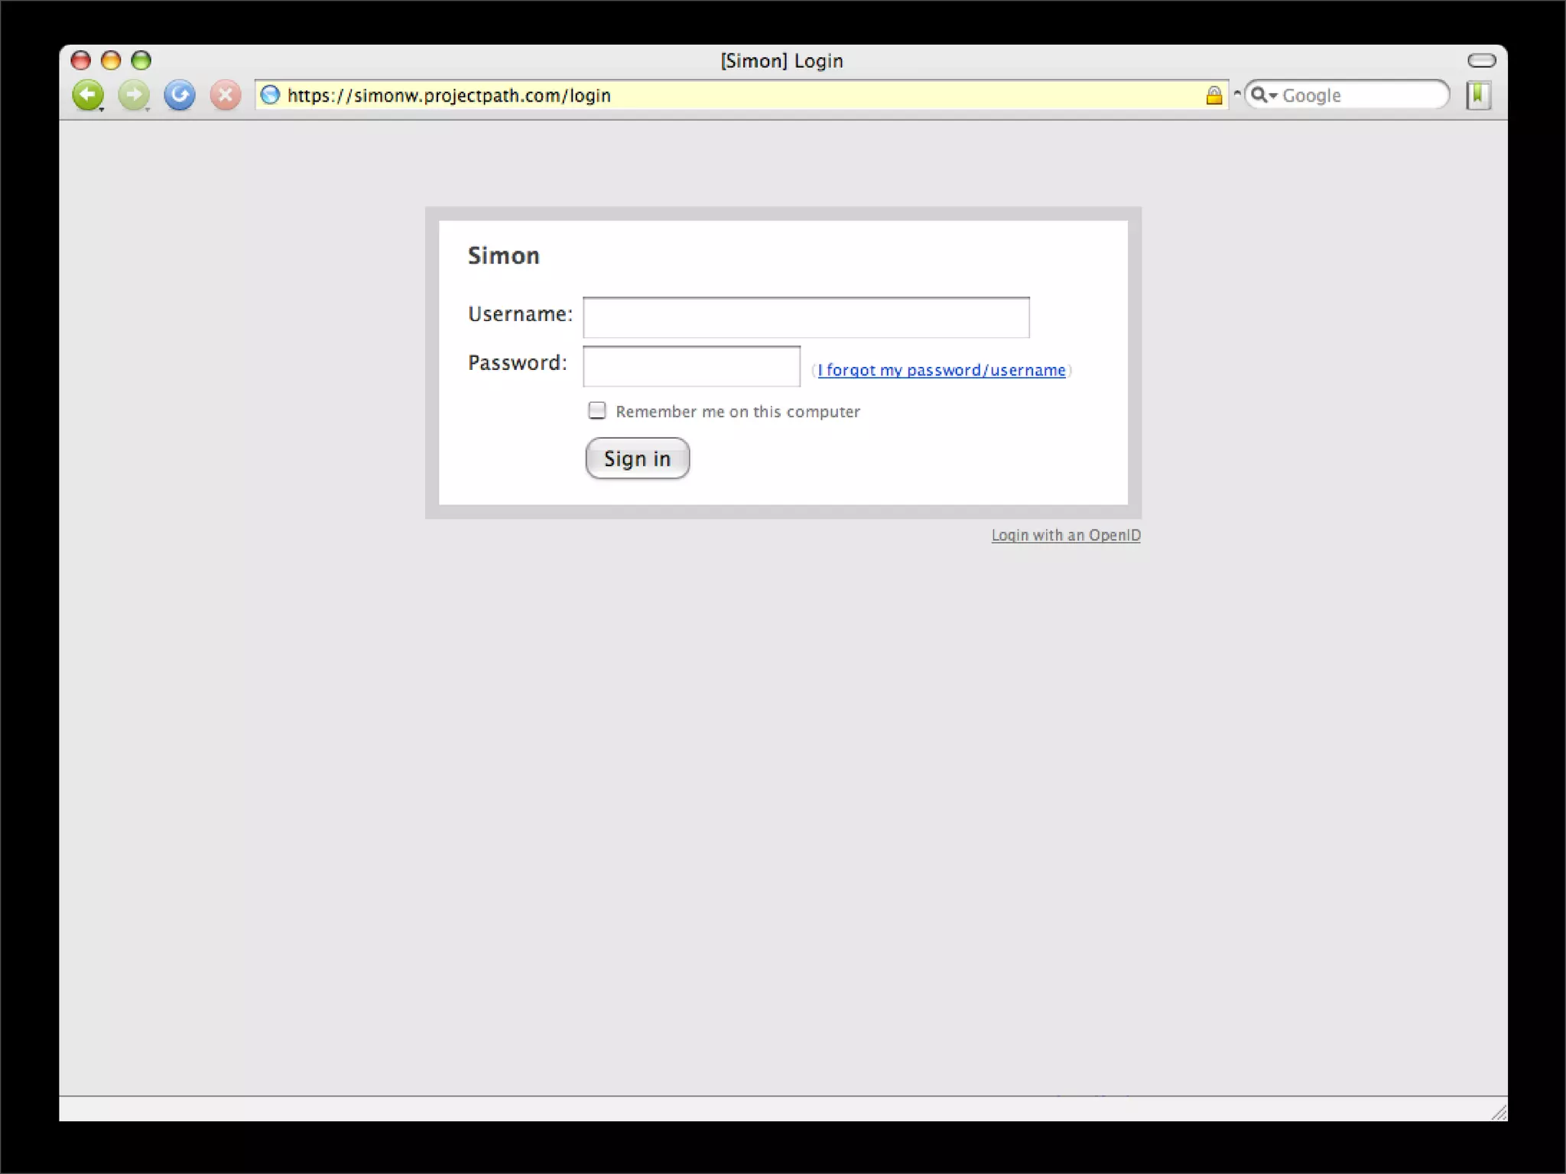Viewport: 1566px width, 1174px height.
Task: Click the green Back navigation button
Action: [x=87, y=96]
